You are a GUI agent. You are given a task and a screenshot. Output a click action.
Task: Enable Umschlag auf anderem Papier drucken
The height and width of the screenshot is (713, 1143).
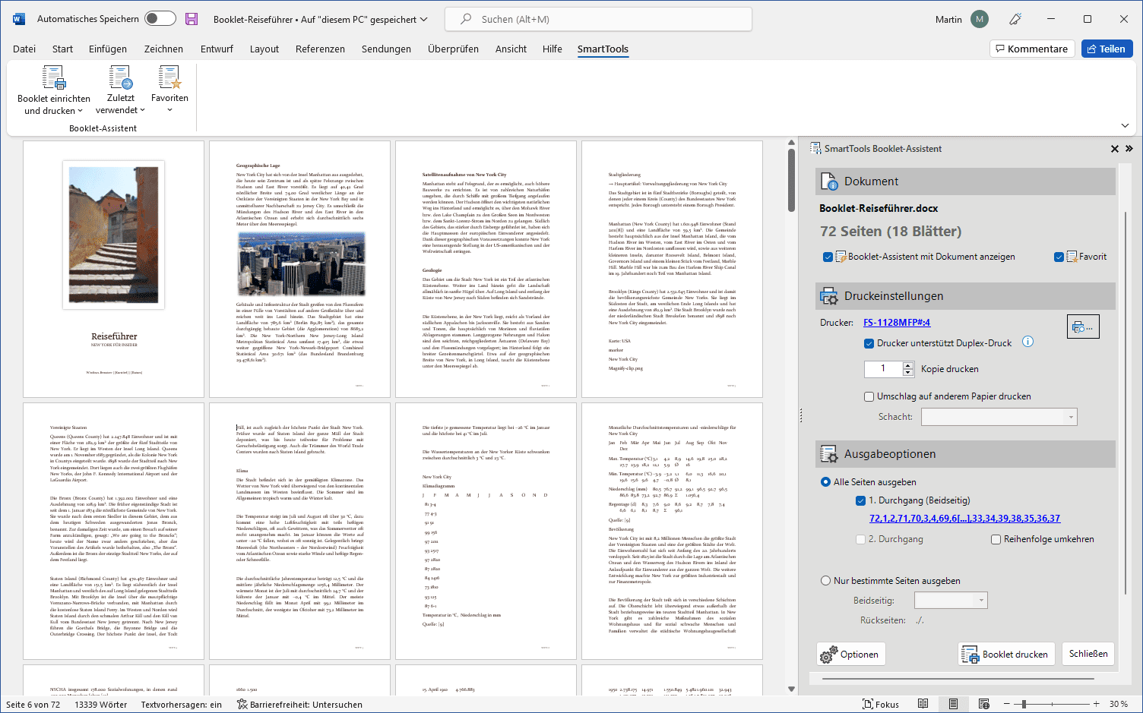pyautogui.click(x=869, y=396)
